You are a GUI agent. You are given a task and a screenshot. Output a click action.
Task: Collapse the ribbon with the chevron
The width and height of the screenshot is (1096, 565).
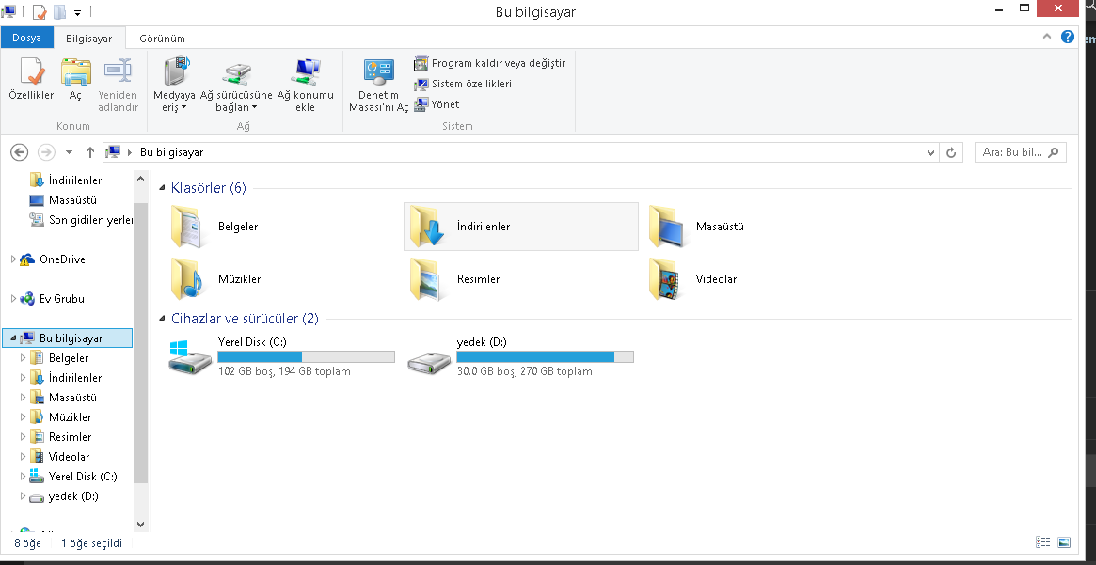tap(1047, 37)
